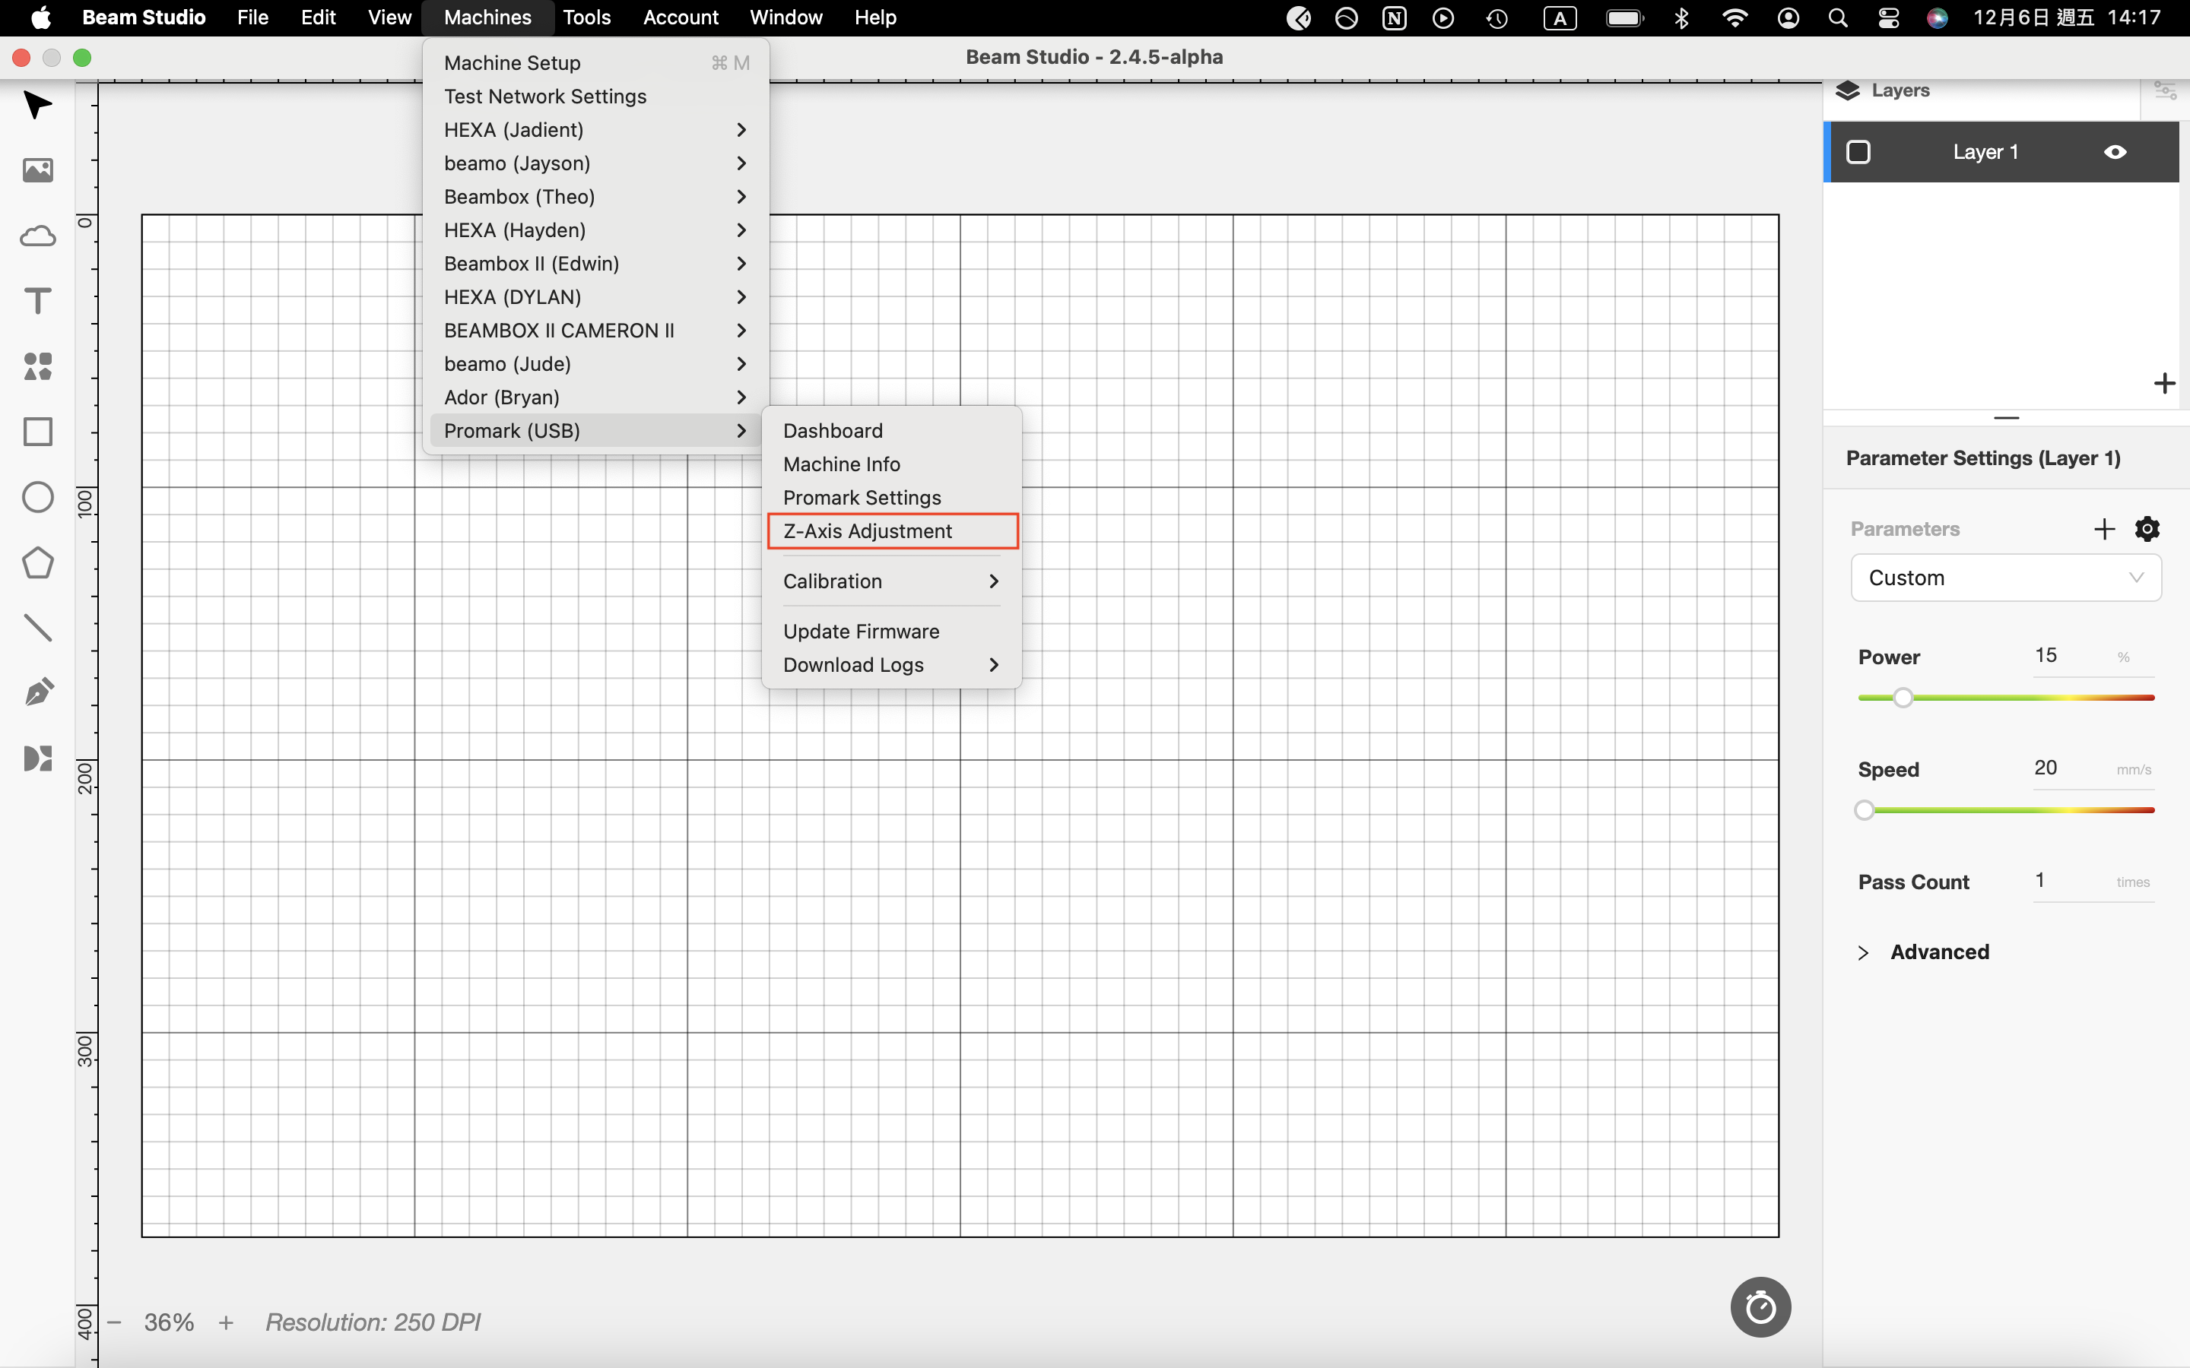Screen dimensions: 2190x1368
Task: Choose Z-Axis Adjustment for Promark
Action: click(x=891, y=531)
